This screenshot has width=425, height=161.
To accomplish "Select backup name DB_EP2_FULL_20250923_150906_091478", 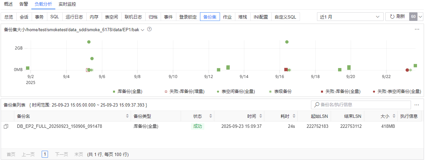I will 59,126.
